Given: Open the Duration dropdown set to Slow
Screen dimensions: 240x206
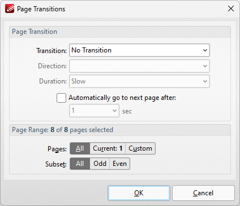Looking at the screenshot, I should point(139,81).
